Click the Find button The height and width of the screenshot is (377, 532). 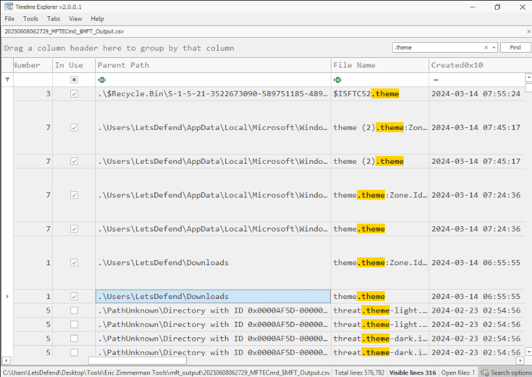coord(515,47)
